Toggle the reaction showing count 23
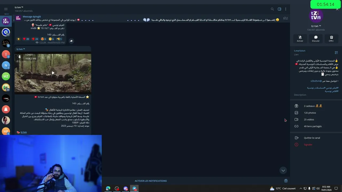The width and height of the screenshot is (342, 192). 35,39
